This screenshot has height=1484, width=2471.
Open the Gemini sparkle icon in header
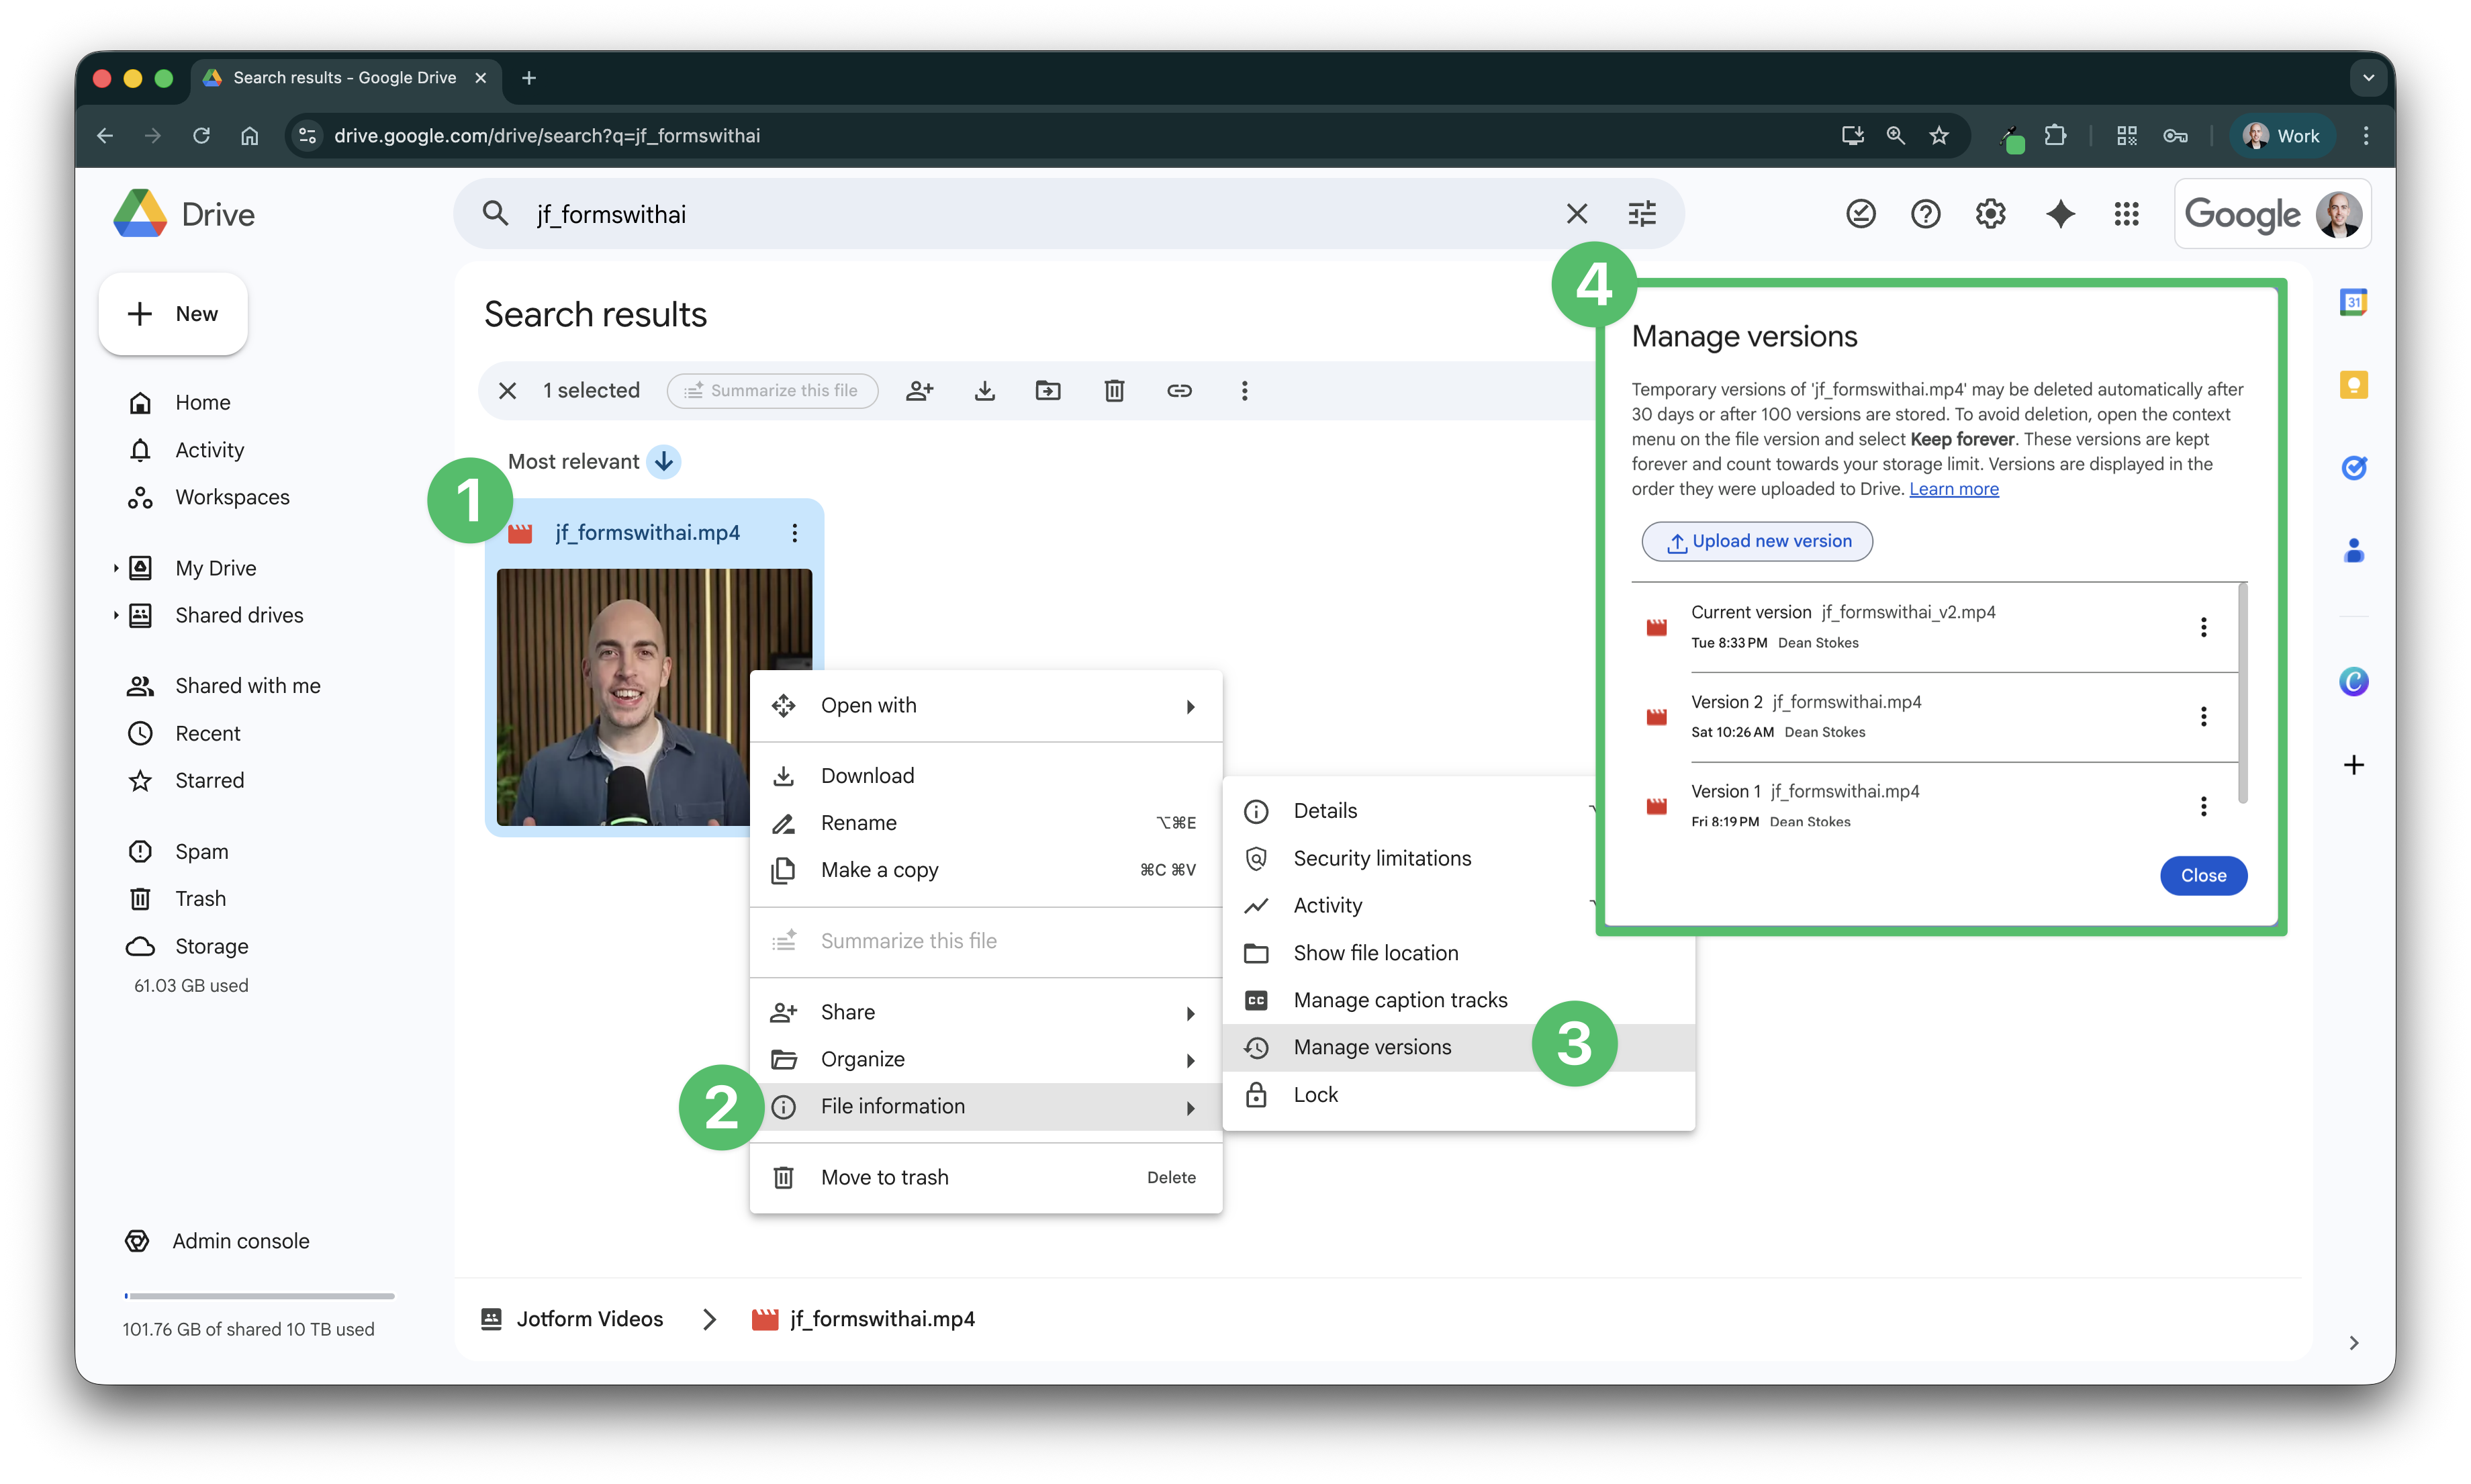tap(2060, 214)
